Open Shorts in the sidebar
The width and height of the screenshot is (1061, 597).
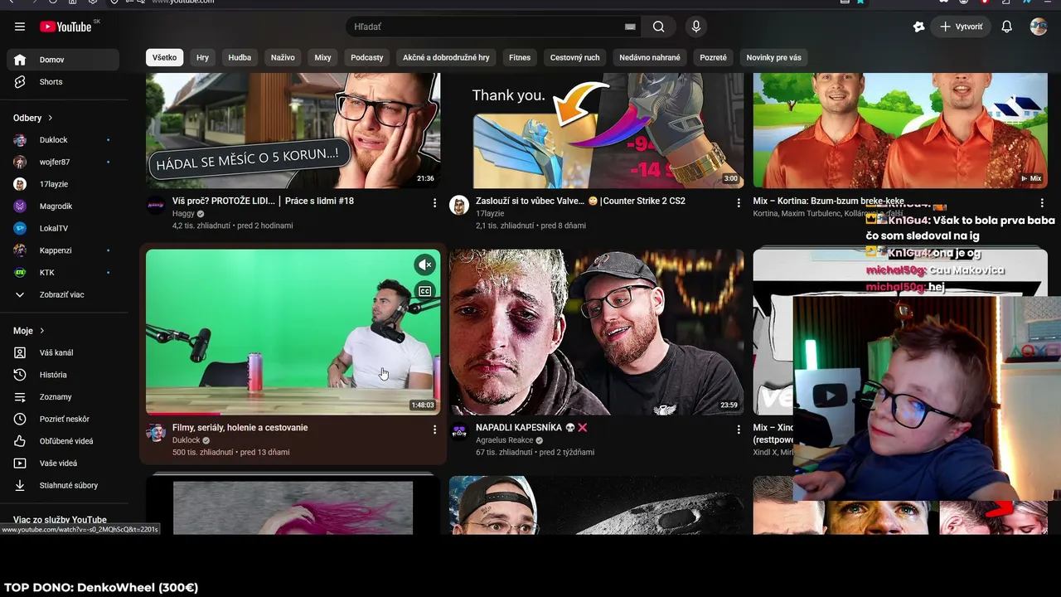coord(63,82)
